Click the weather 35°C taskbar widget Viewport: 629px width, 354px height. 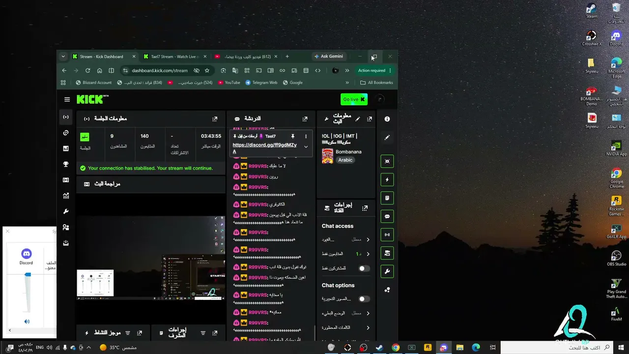(x=118, y=348)
